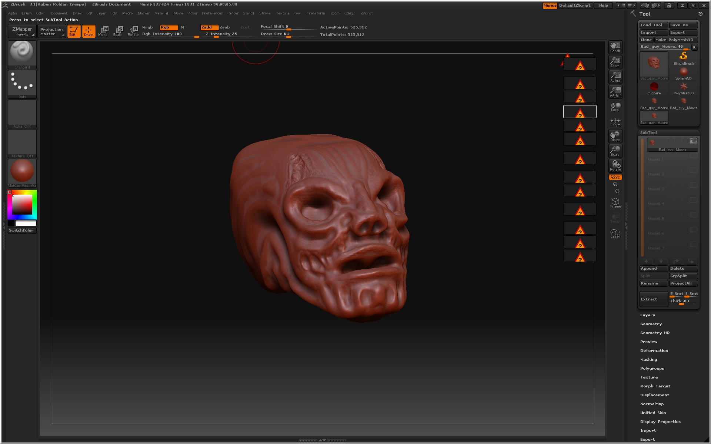
Task: Adjust the Rgb Intensity slider
Action: [170, 34]
